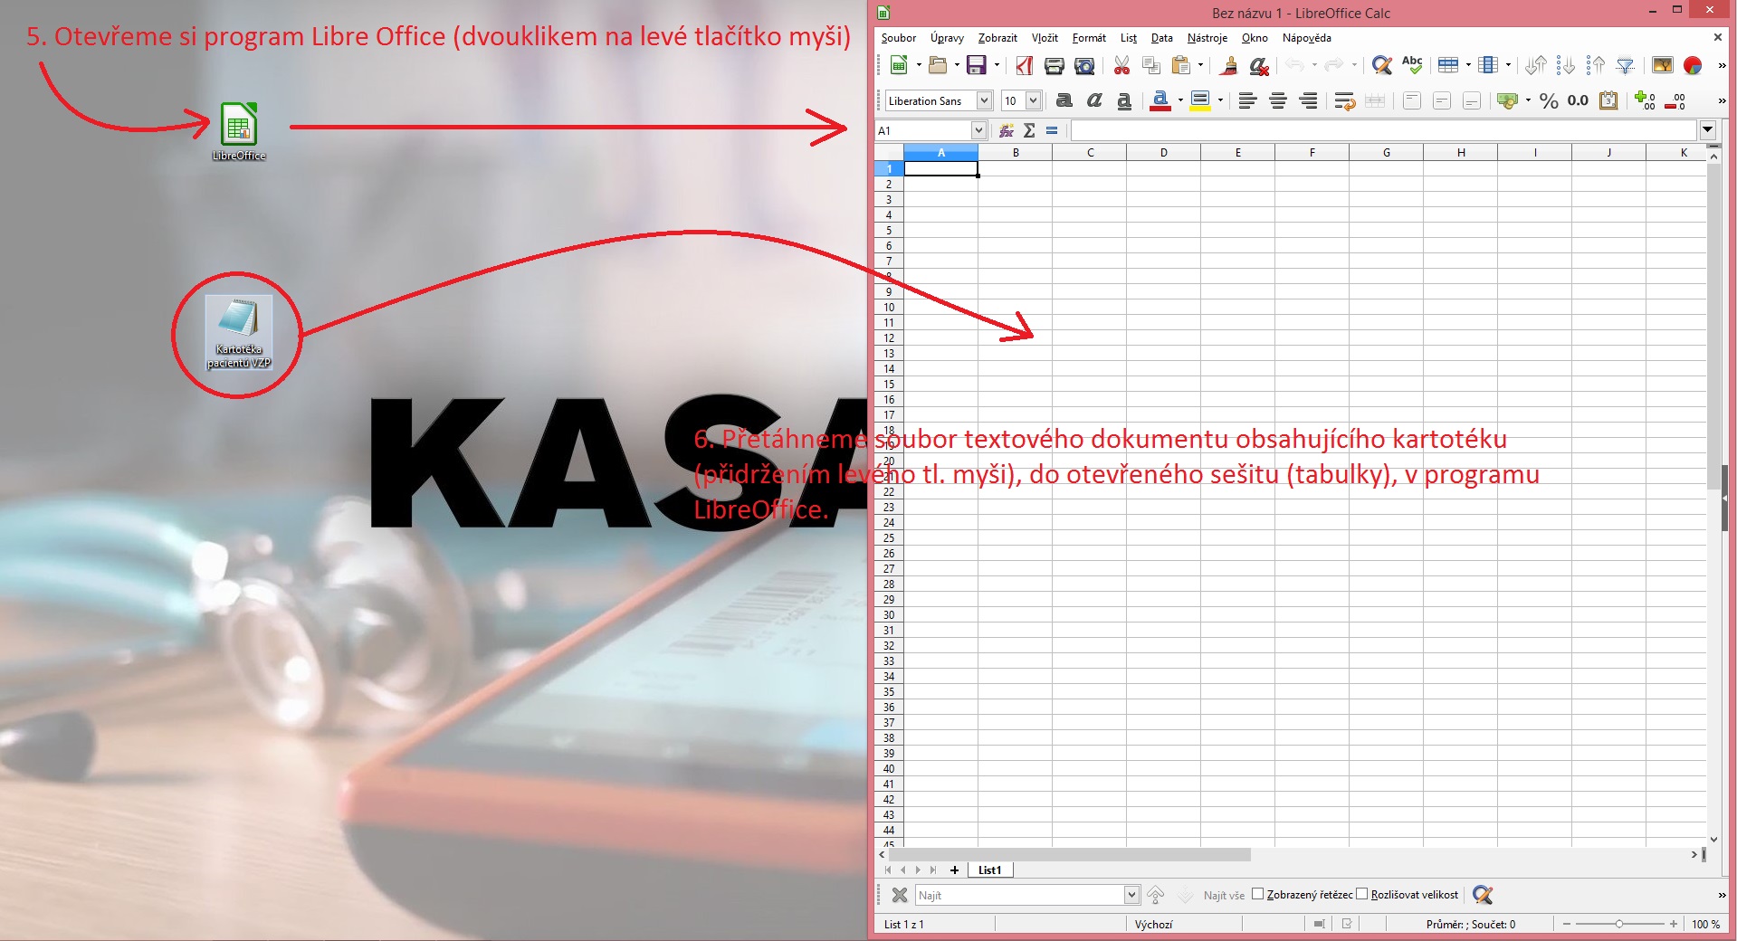1737x941 pixels.
Task: Select the LibreOffice desktop shortcut
Action: point(239,132)
